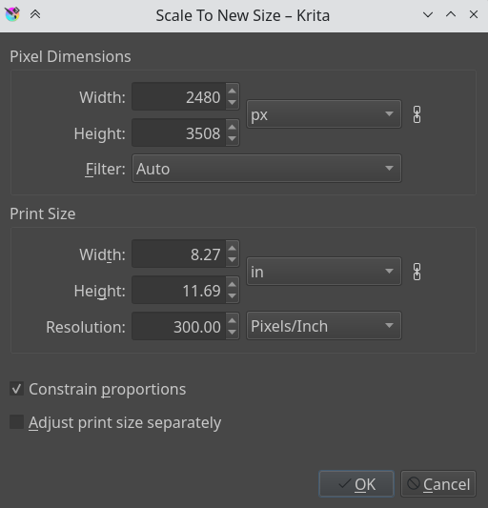Viewport: 488px width, 508px height.
Task: Toggle pixel dimensions aspect ratio chain link
Action: 417,114
